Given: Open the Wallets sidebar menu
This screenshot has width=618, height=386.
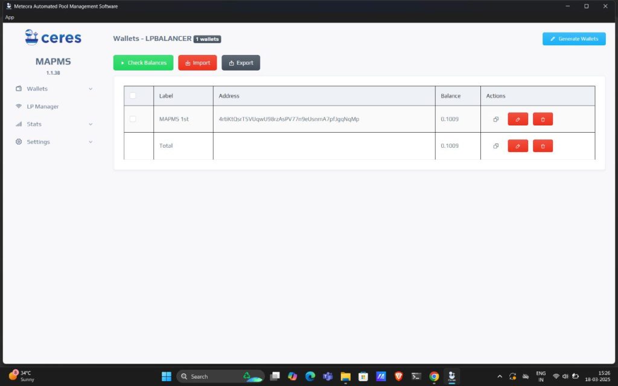Looking at the screenshot, I should coord(54,89).
